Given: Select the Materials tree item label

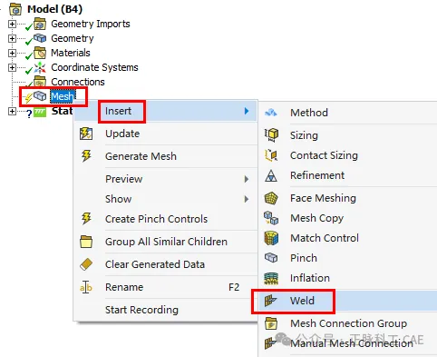Looking at the screenshot, I should pyautogui.click(x=71, y=53).
